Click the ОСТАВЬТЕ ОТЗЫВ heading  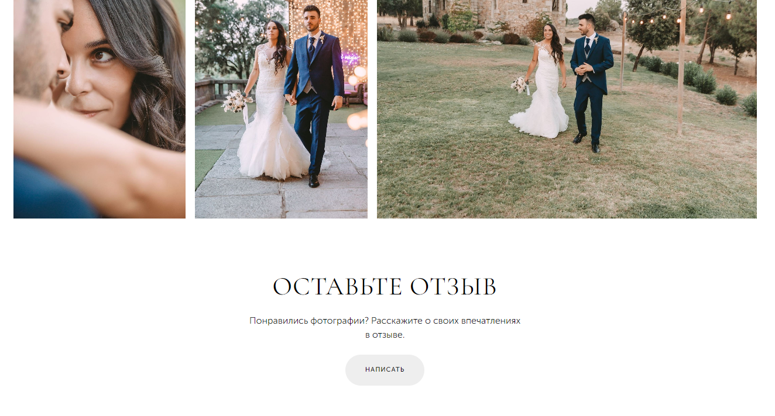point(385,287)
